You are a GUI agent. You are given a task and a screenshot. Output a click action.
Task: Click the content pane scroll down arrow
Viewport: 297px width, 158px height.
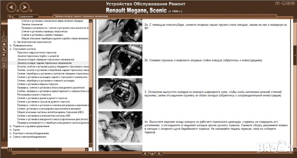294,148
